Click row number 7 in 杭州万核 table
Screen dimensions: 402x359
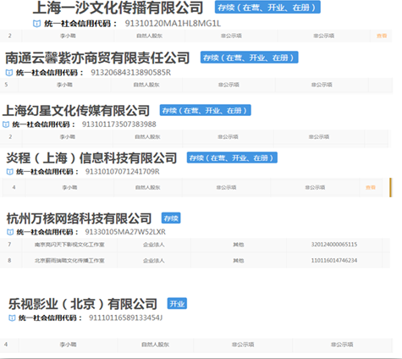pyautogui.click(x=9, y=245)
